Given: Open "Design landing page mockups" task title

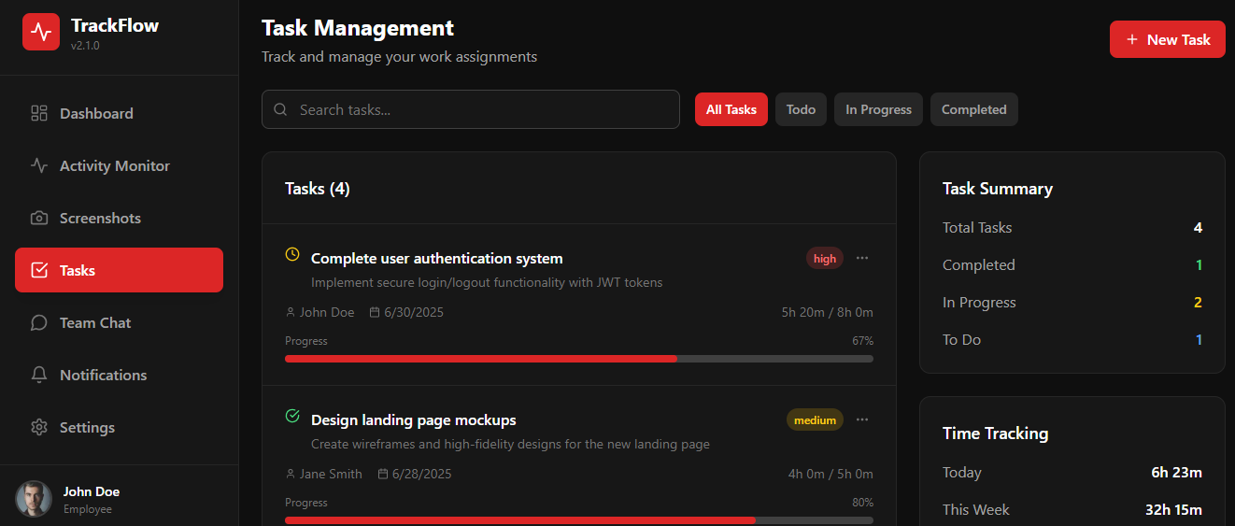Looking at the screenshot, I should click(x=414, y=419).
